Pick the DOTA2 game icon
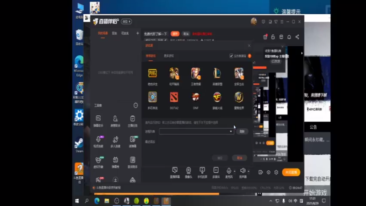Viewport: 366px width, 206px height. click(x=174, y=97)
